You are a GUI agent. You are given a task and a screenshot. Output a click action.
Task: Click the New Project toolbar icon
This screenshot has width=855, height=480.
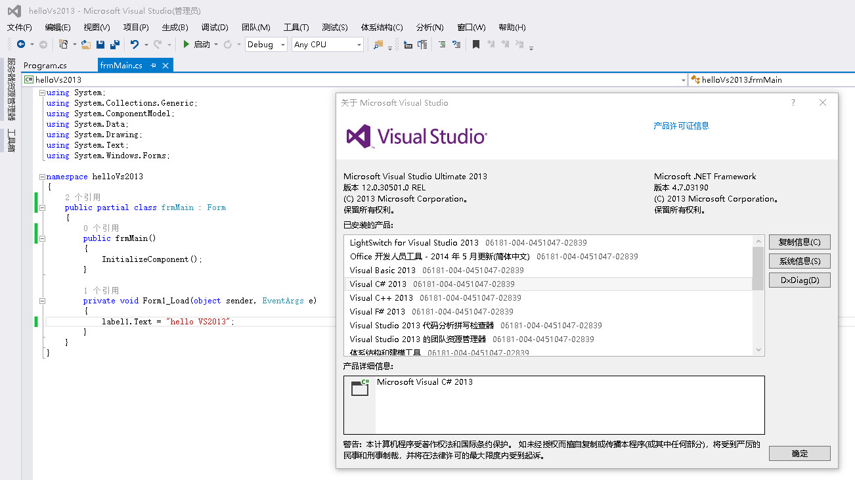click(63, 45)
